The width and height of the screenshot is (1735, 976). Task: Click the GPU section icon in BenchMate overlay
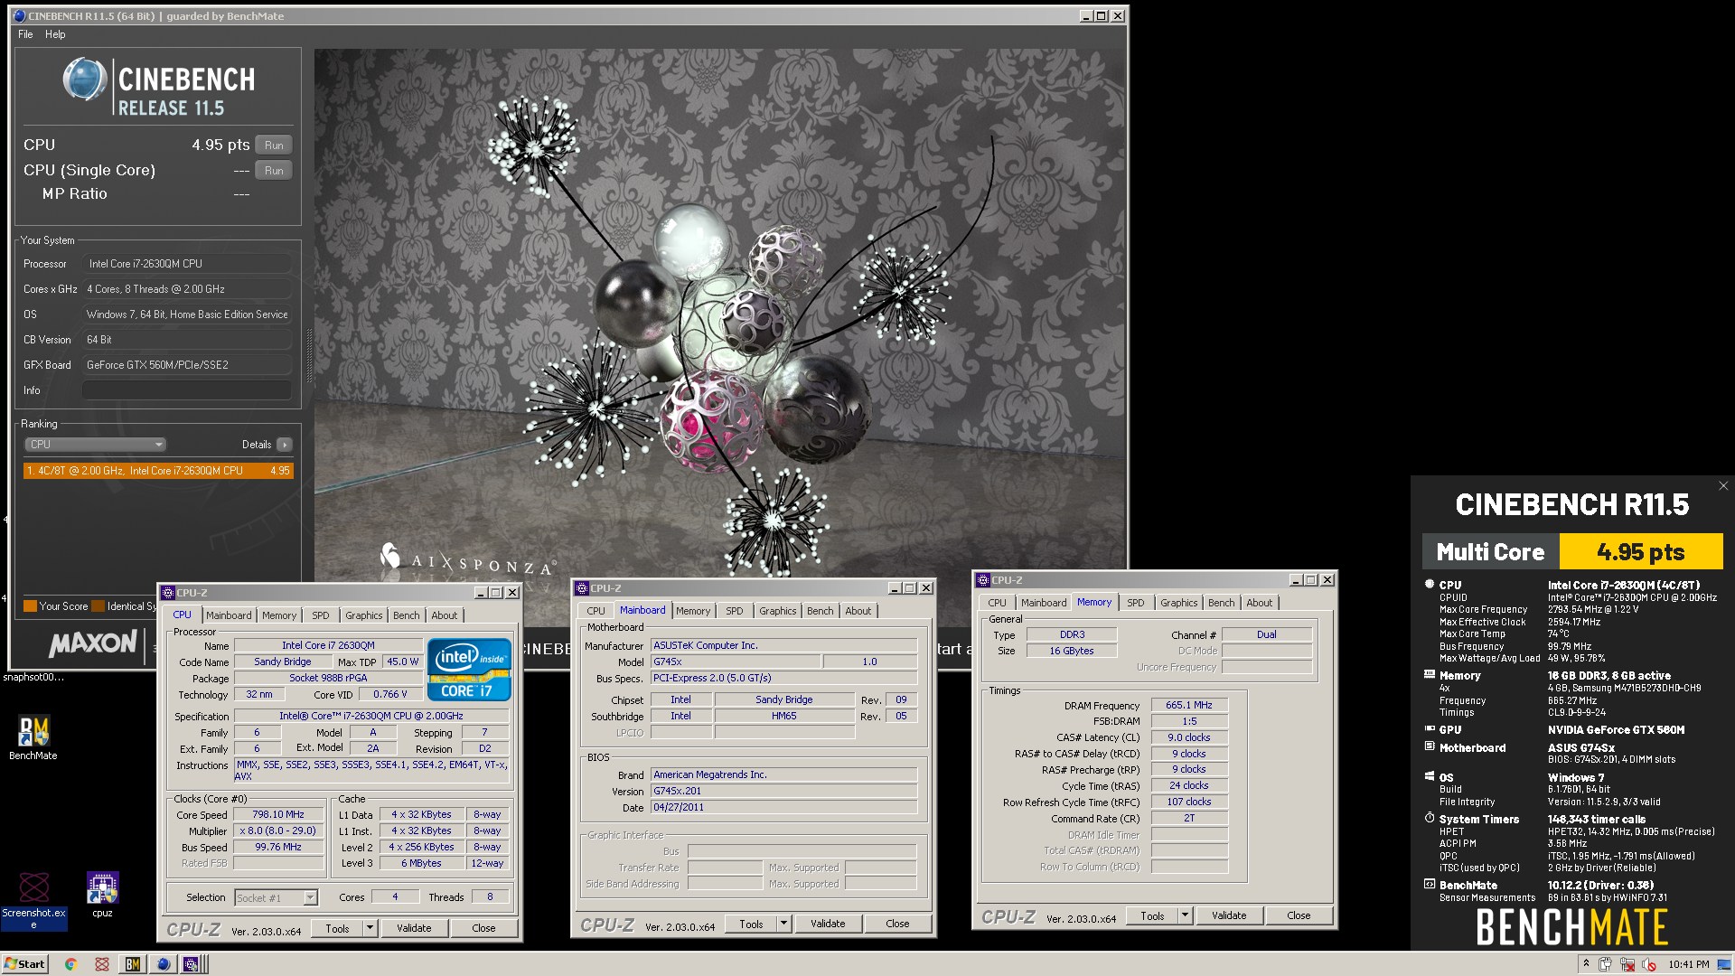click(x=1430, y=729)
